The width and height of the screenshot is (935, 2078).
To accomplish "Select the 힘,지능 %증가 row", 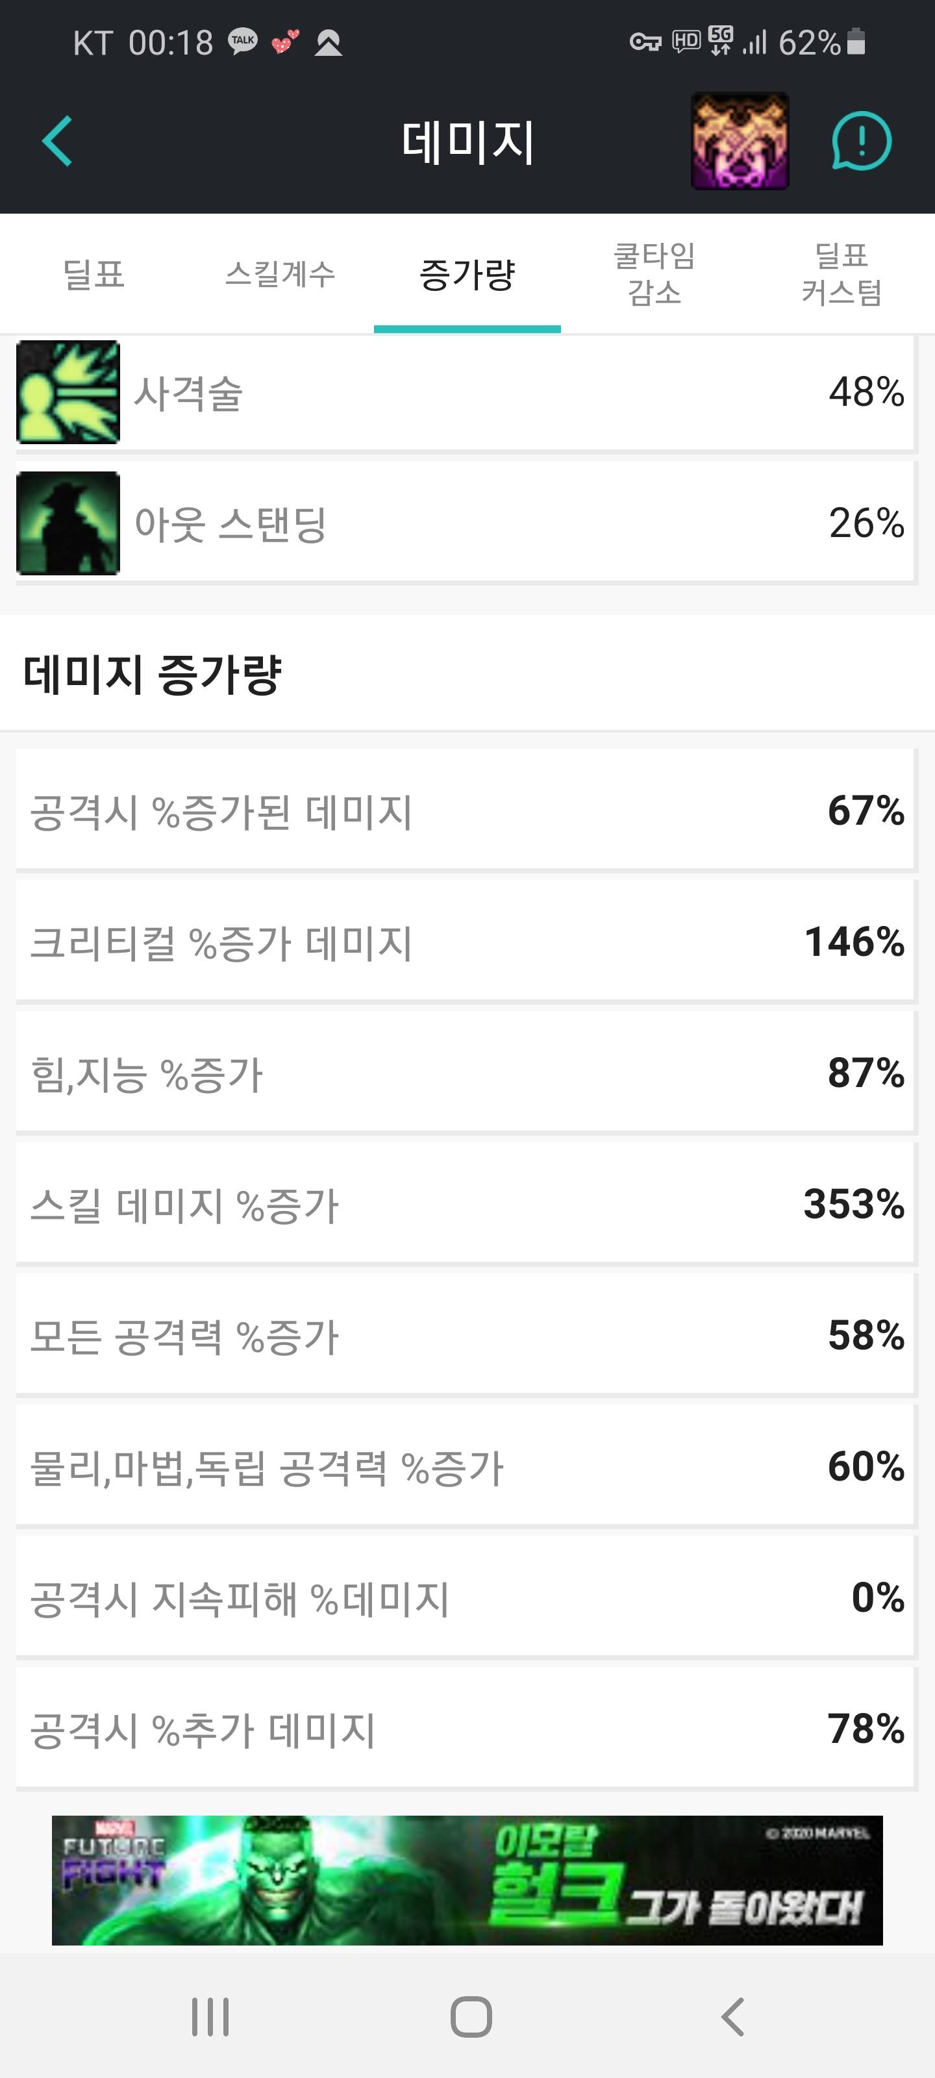I will coord(466,1073).
